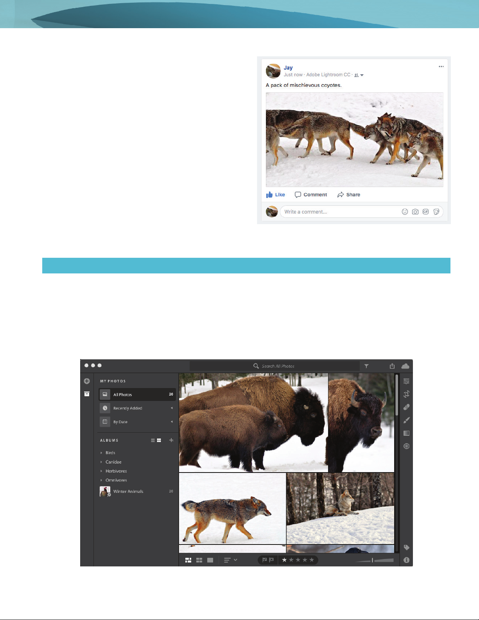
Task: Open the My Photos archive box icon
Action: click(87, 394)
